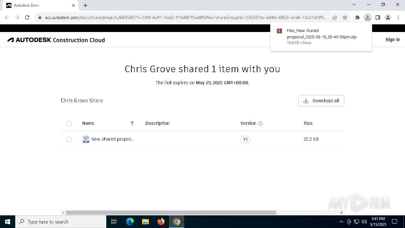This screenshot has width=405, height=228.
Task: Open the Chrome profile avatar
Action: (388, 17)
